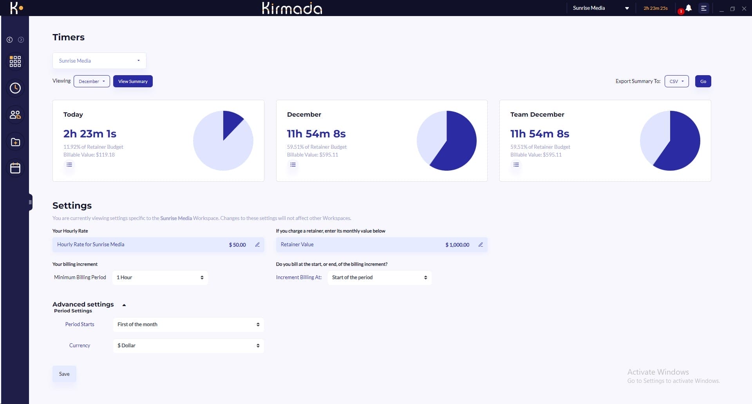Show the Team December list icon
752x404 pixels.
516,165
